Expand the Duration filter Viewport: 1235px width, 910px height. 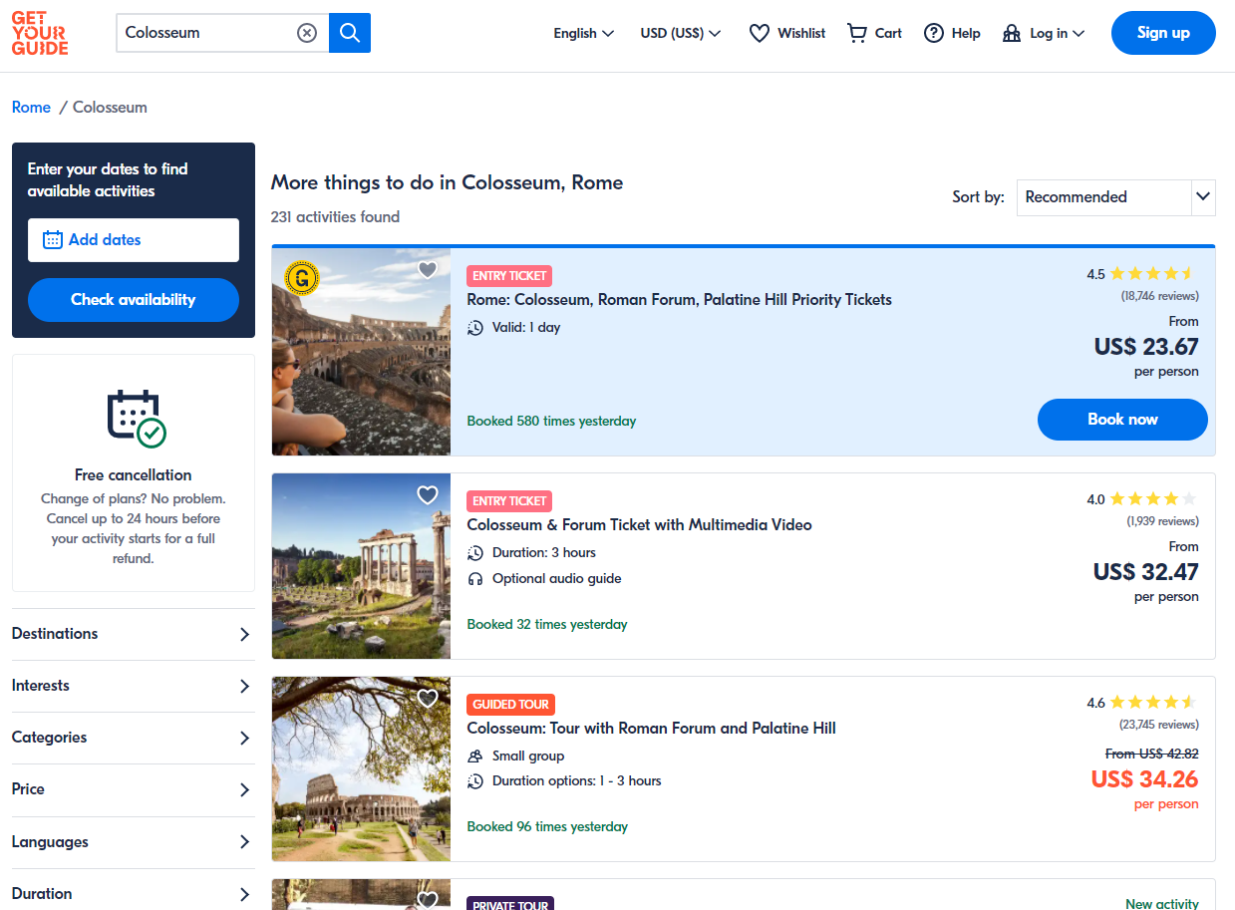coord(134,894)
